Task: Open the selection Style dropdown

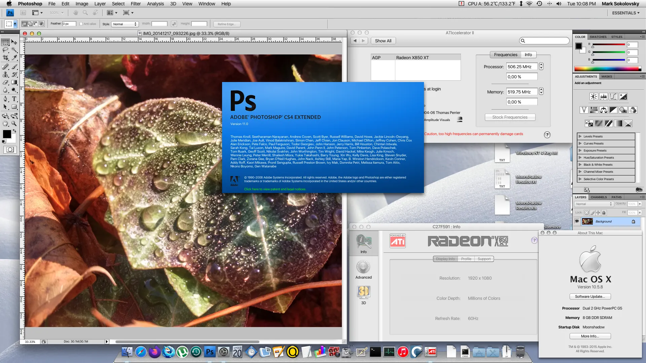Action: [x=125, y=24]
